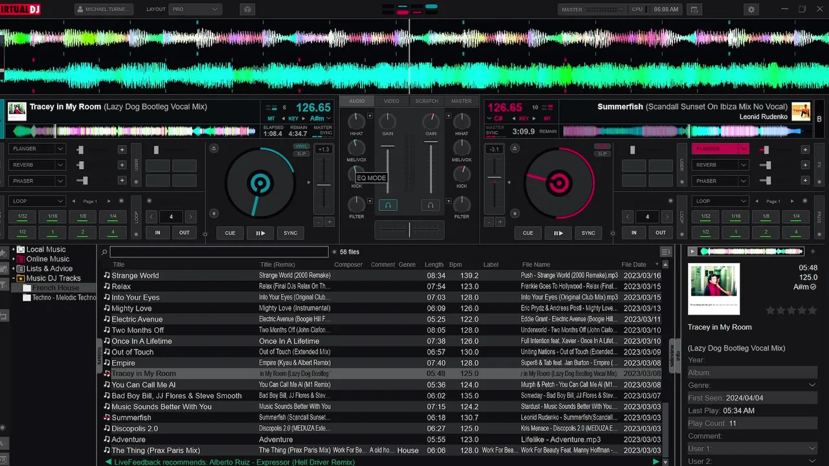Click the user login MICHAEL.TURNE button
829x466 pixels.
tap(104, 10)
